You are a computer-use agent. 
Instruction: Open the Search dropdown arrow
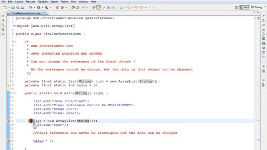87,7
